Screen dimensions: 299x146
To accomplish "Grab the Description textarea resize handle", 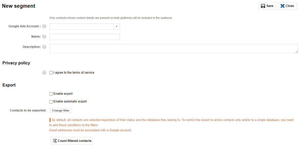I will point(296,52).
